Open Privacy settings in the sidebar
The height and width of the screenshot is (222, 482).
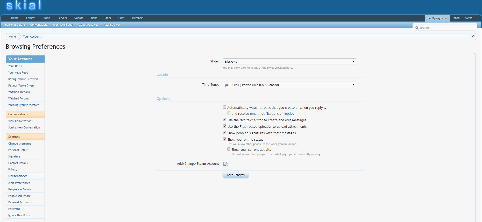click(25, 169)
